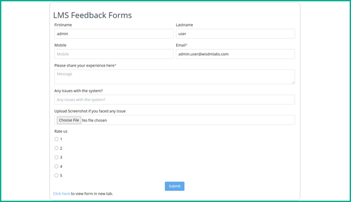Focus the Lastname text box
The image size is (351, 202).
(235, 34)
